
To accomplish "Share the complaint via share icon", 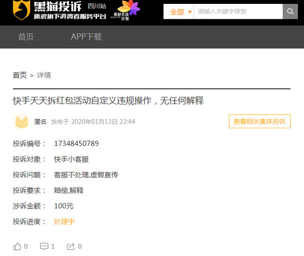I will coord(71,247).
